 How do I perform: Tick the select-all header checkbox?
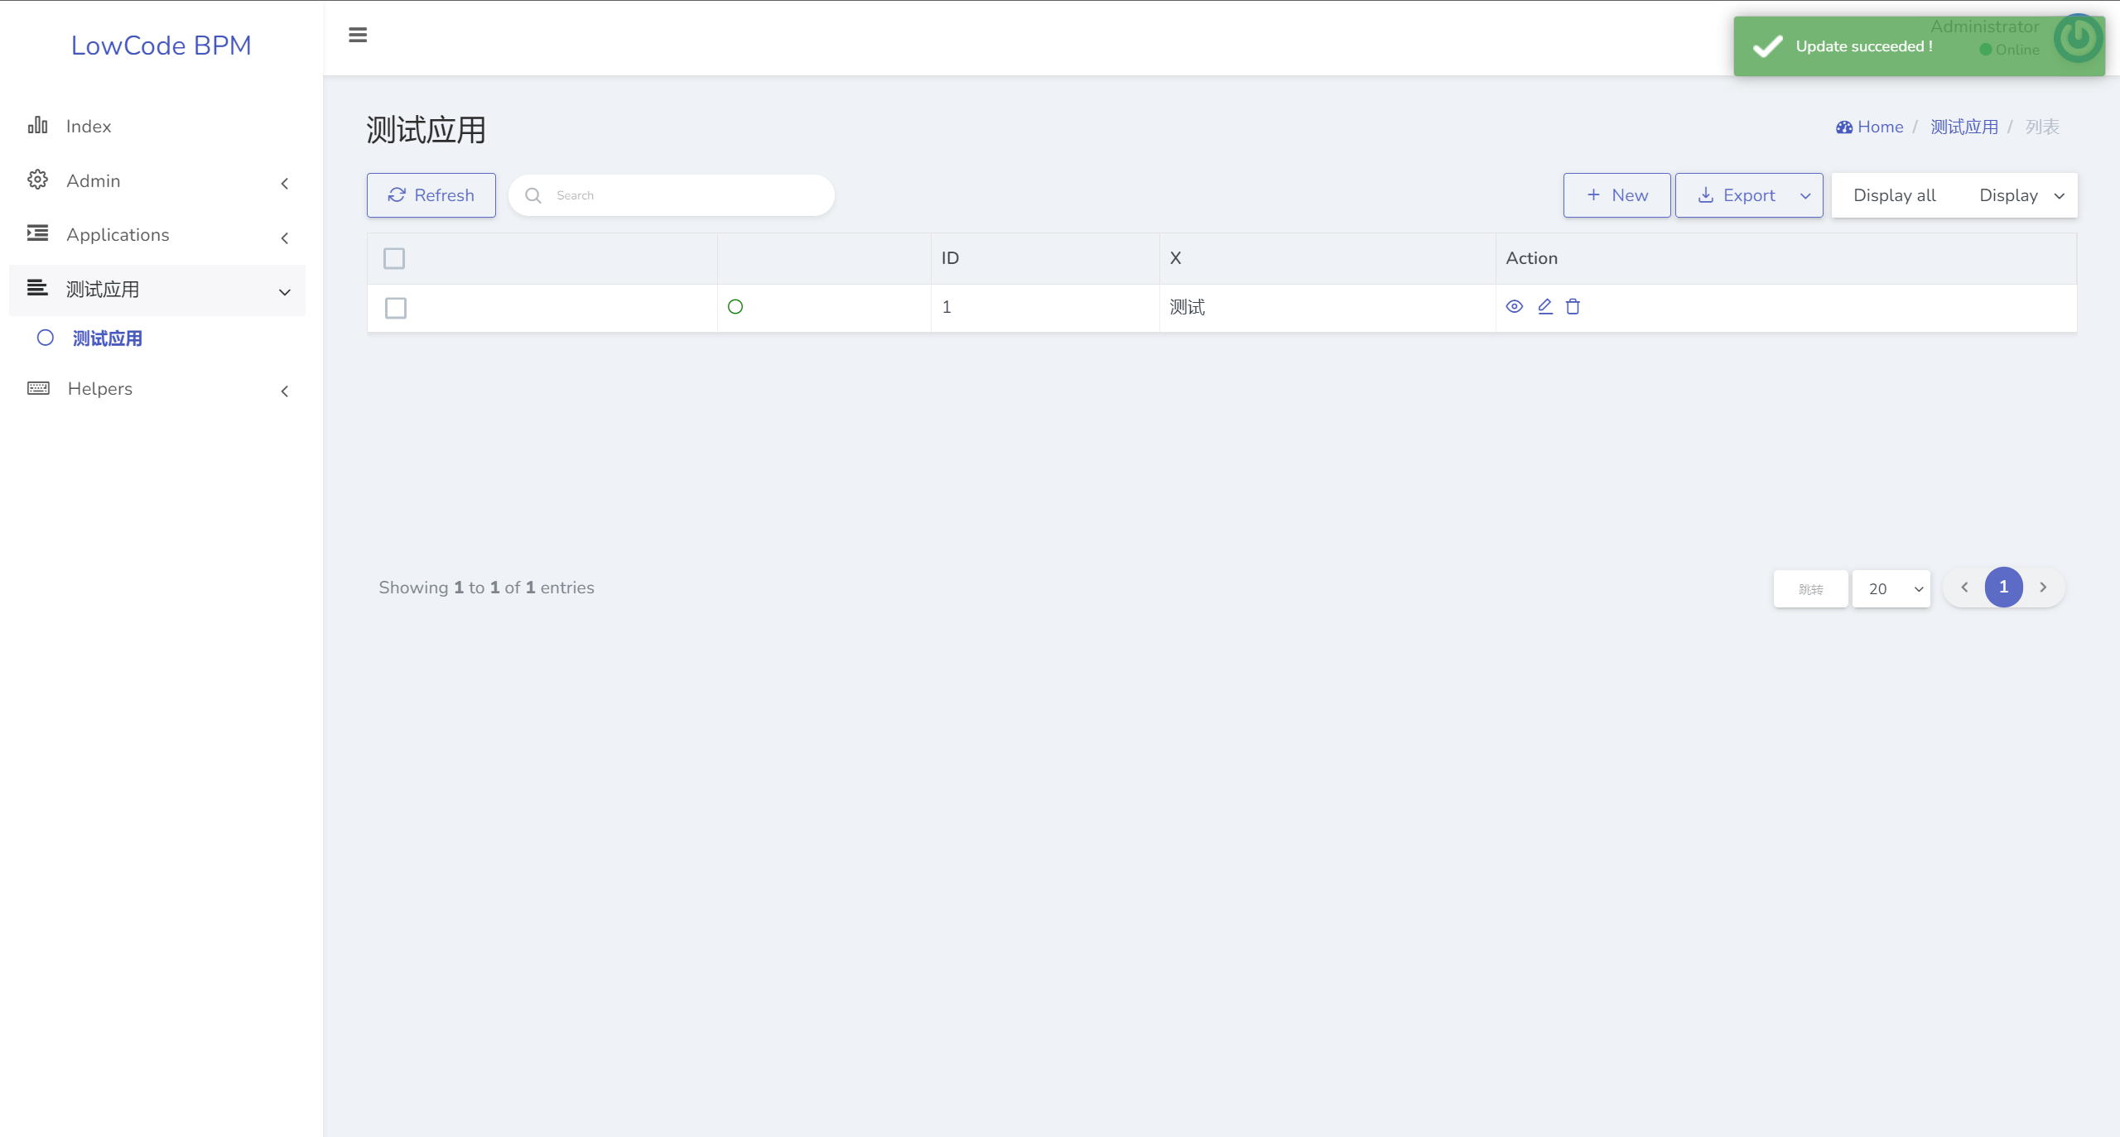(x=394, y=258)
